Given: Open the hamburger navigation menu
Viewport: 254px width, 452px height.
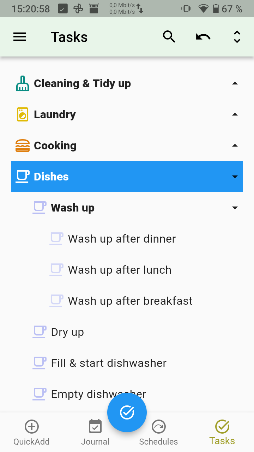Looking at the screenshot, I should point(20,37).
